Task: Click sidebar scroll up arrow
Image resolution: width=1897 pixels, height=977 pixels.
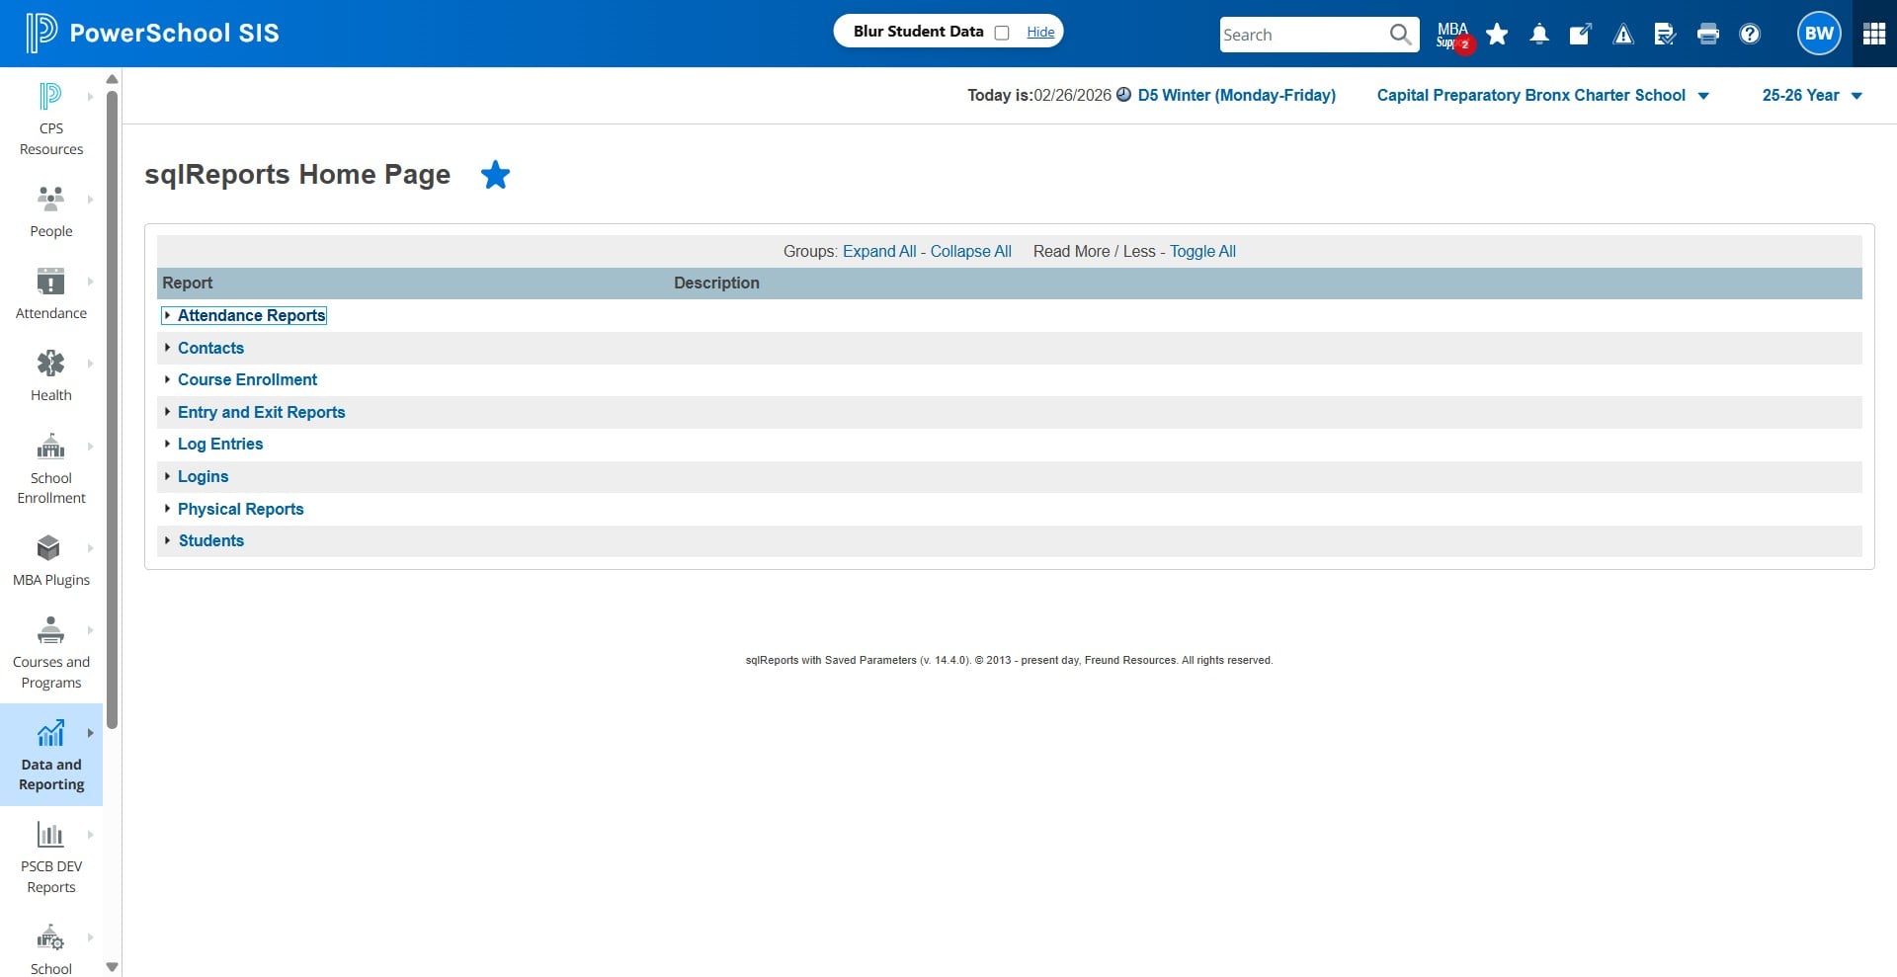Action: click(x=112, y=79)
